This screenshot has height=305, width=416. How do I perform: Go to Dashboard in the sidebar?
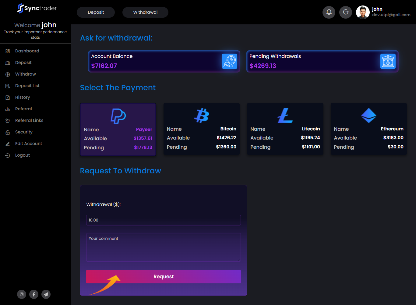pos(27,51)
